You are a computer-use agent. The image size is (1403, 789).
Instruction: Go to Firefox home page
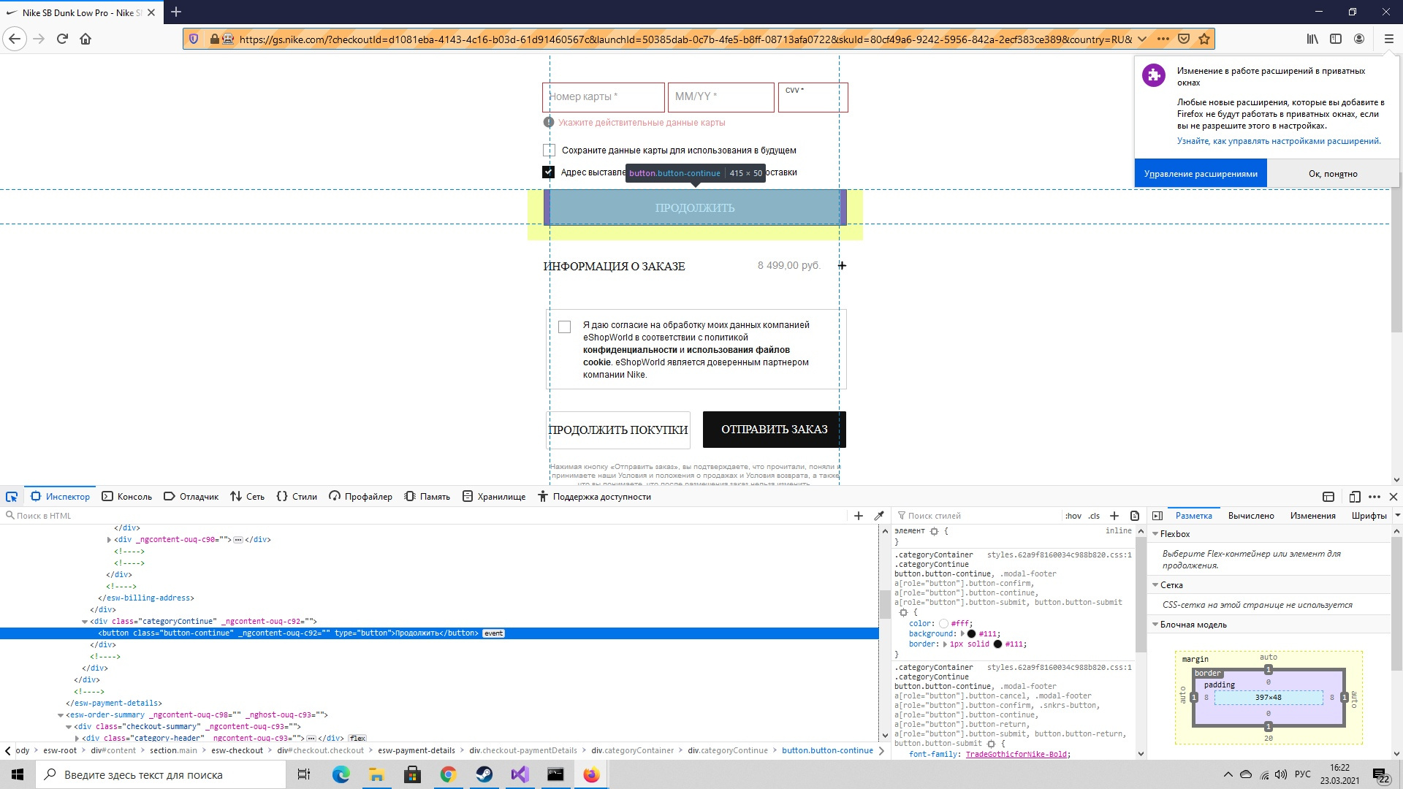[x=85, y=39]
